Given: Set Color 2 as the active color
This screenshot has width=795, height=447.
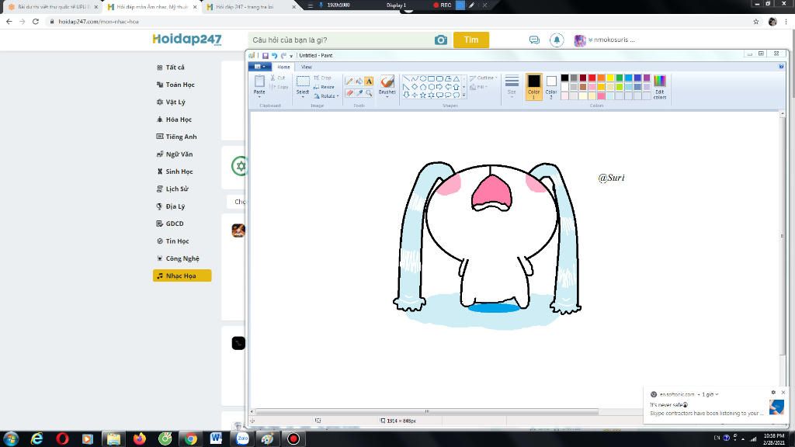Looking at the screenshot, I should click(551, 87).
